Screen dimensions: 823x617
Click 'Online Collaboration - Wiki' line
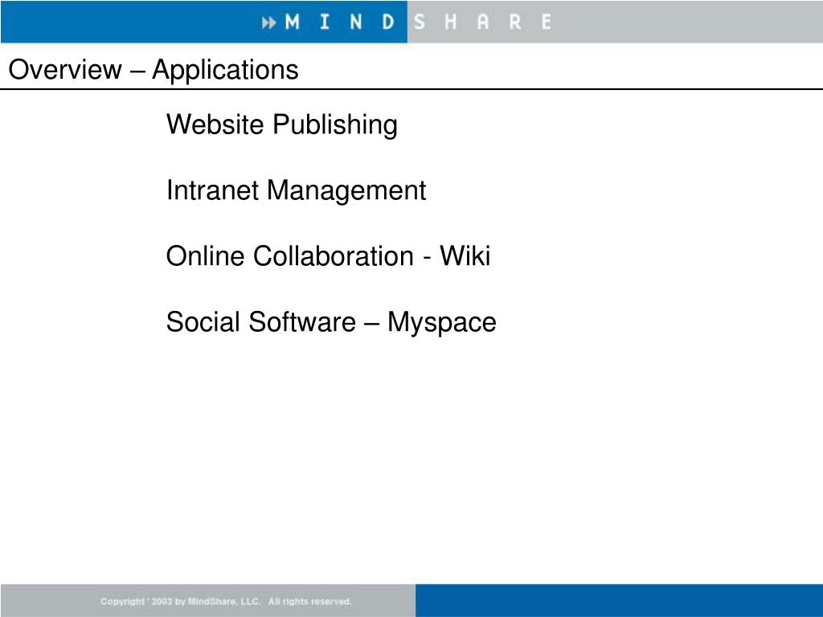(x=328, y=256)
